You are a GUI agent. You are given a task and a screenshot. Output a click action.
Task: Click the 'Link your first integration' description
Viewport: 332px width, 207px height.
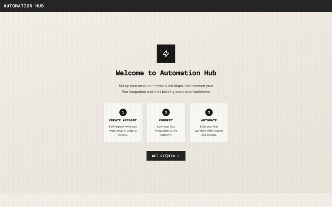[166, 130]
